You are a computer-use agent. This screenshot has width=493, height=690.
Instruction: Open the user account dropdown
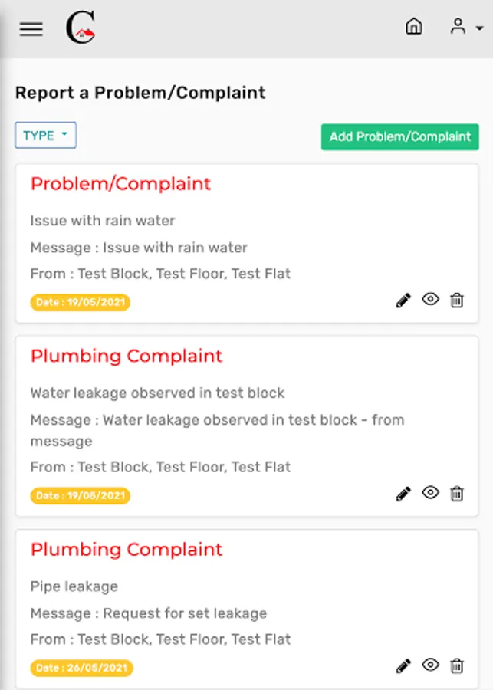(465, 27)
